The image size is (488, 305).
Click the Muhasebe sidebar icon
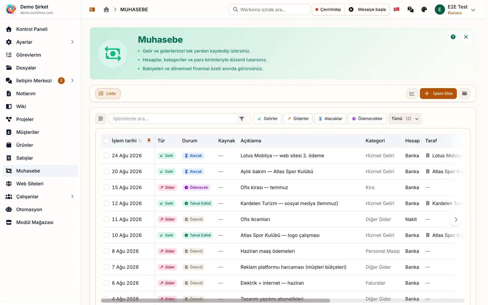click(x=9, y=171)
